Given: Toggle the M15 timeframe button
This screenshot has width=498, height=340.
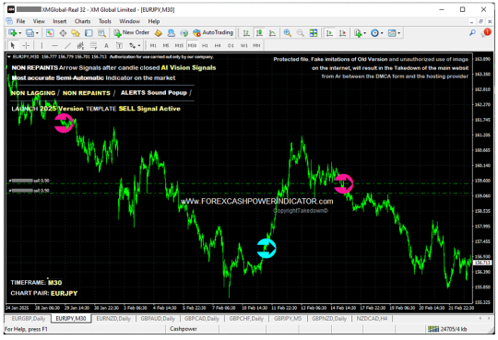Looking at the screenshot, I should coord(179,46).
